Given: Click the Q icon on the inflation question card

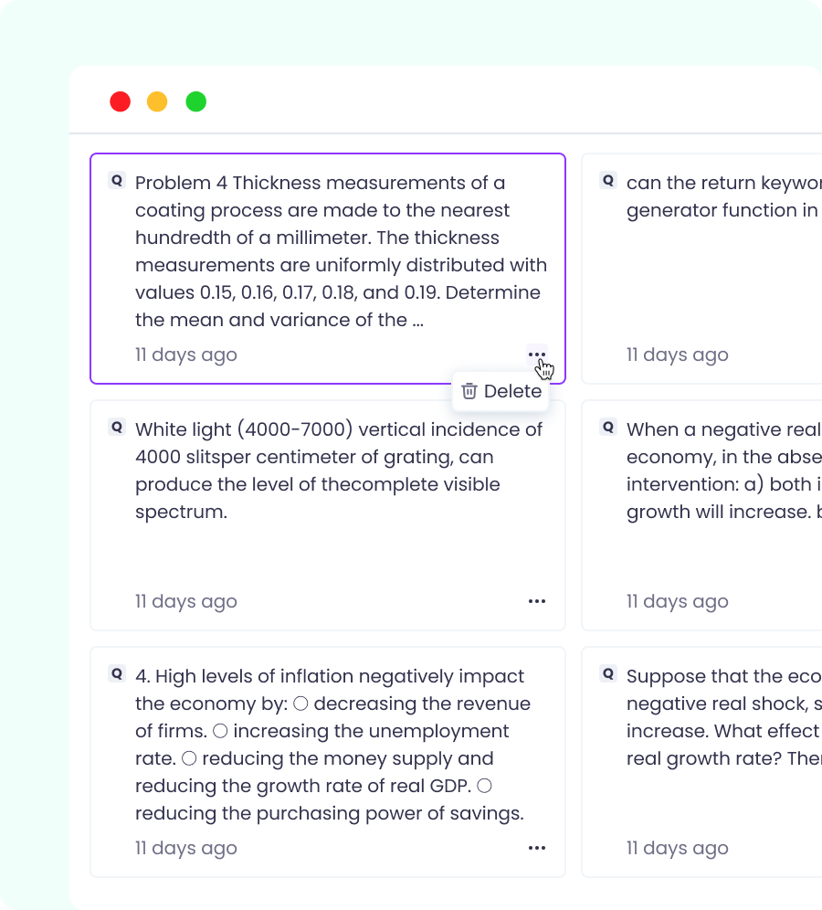Looking at the screenshot, I should [116, 673].
